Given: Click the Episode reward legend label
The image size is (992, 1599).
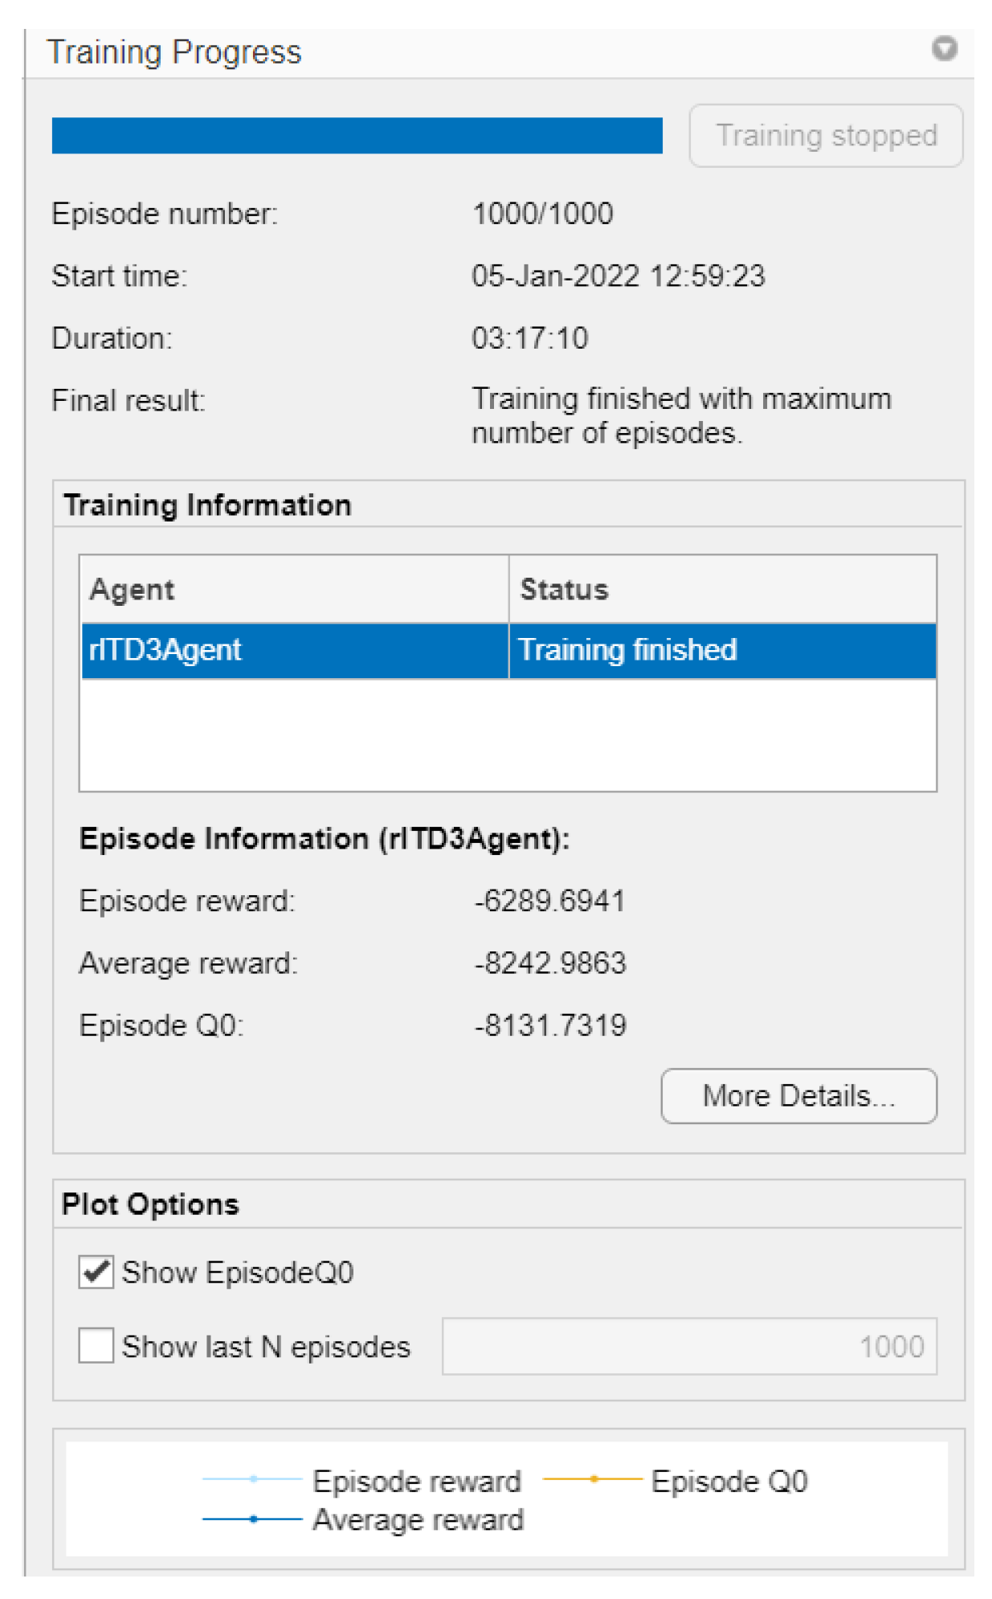Looking at the screenshot, I should tap(417, 1480).
